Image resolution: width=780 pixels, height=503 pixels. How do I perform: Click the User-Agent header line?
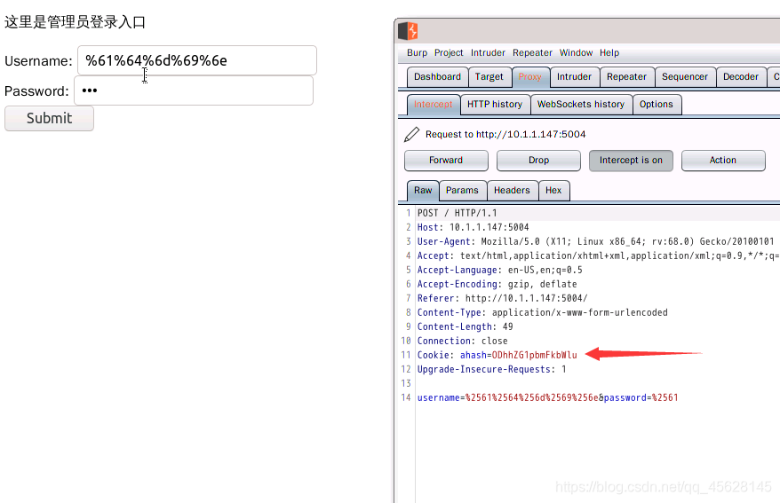click(x=595, y=241)
